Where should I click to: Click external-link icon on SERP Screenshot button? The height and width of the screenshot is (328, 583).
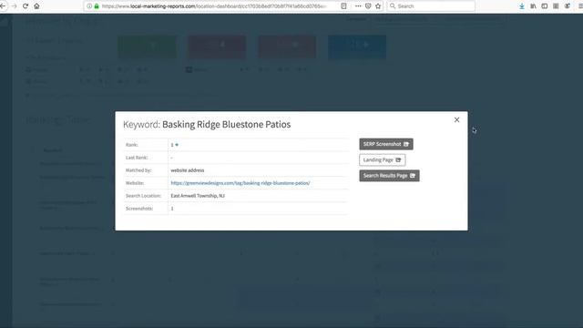tap(406, 144)
